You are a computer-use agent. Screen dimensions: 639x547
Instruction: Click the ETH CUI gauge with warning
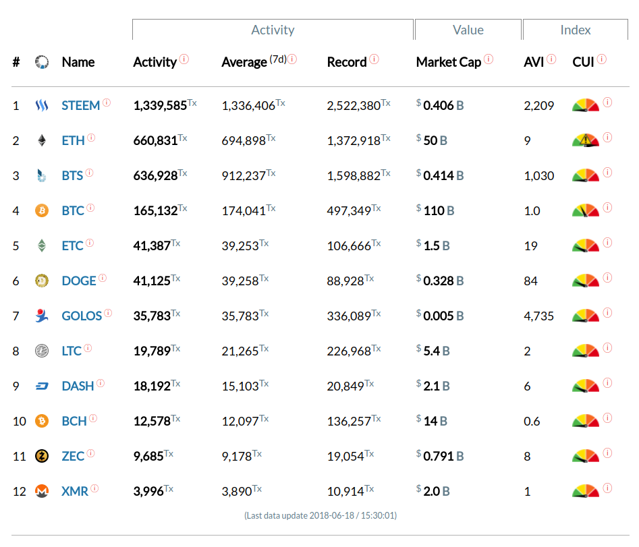tap(586, 140)
